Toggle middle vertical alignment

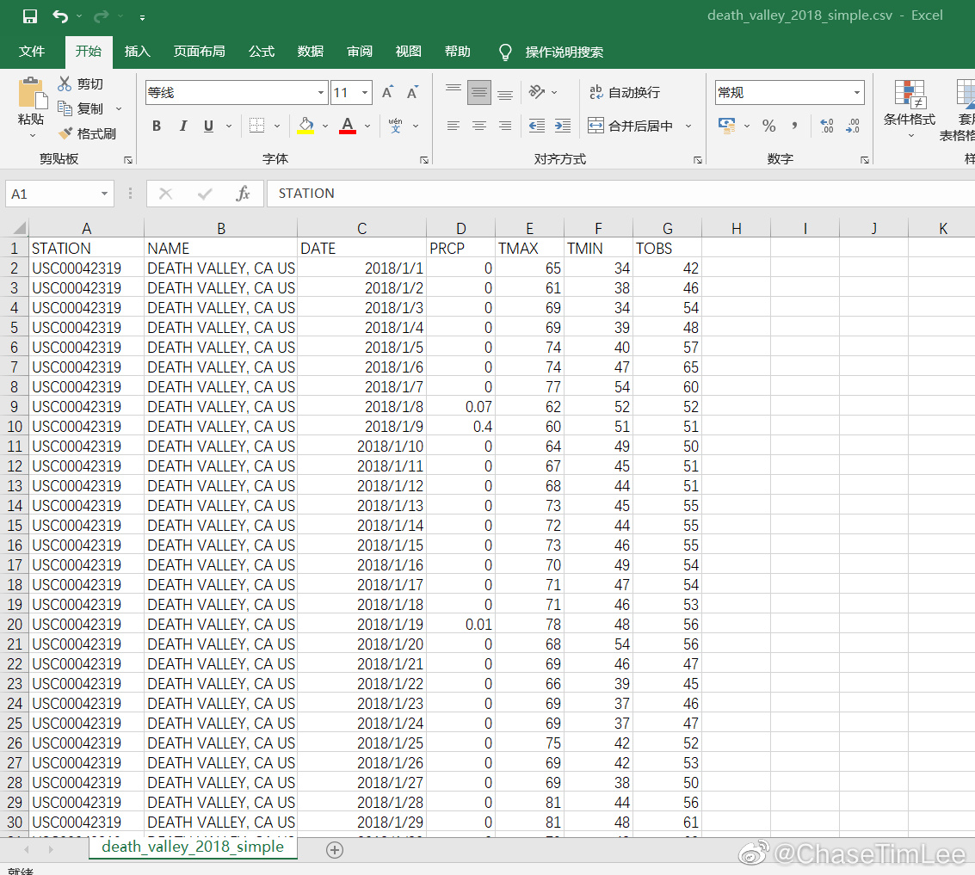[479, 92]
